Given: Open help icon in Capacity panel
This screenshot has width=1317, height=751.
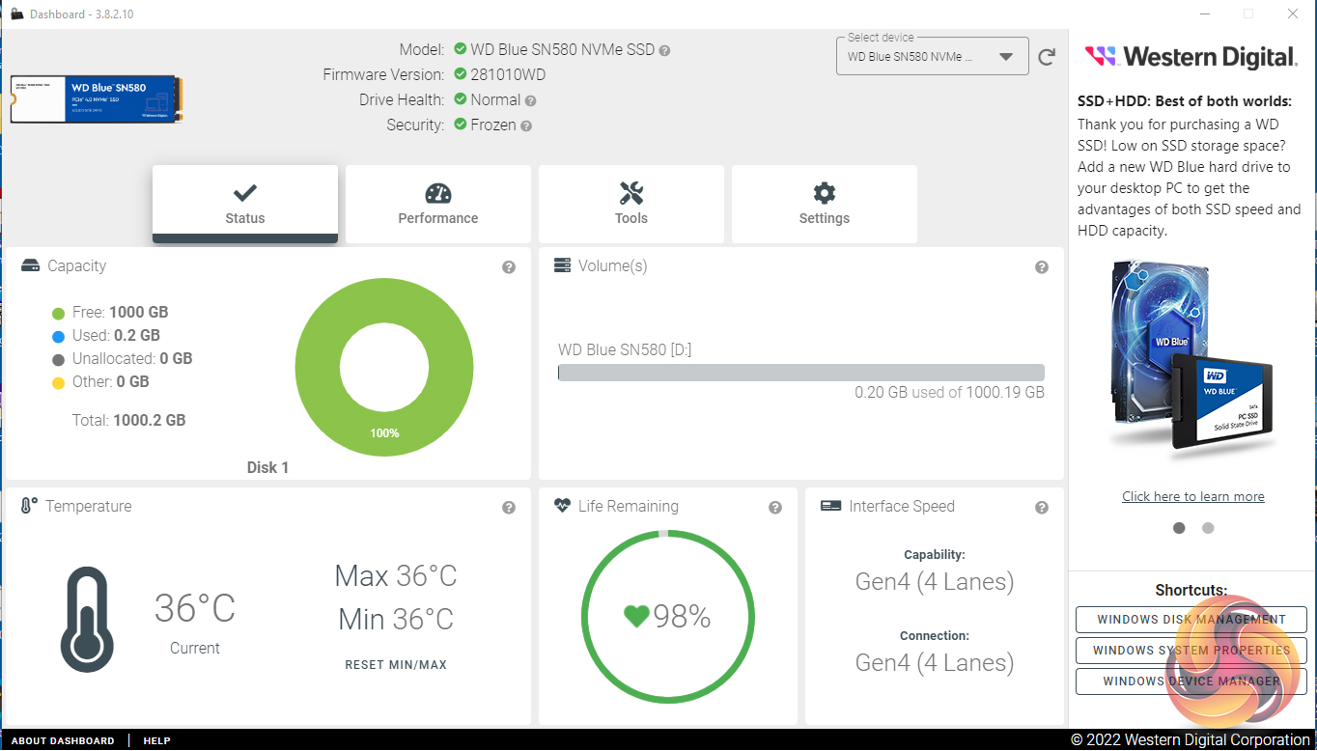Looking at the screenshot, I should [509, 267].
